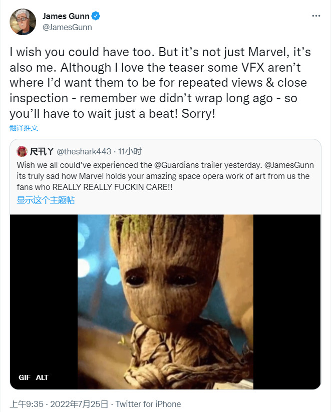This screenshot has height=412, width=333.
Task: Expand the thread via 显示这个主题帖
Action: (46, 200)
